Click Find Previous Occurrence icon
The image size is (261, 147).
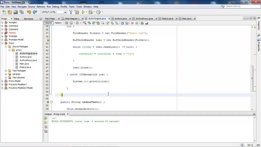[89, 23]
